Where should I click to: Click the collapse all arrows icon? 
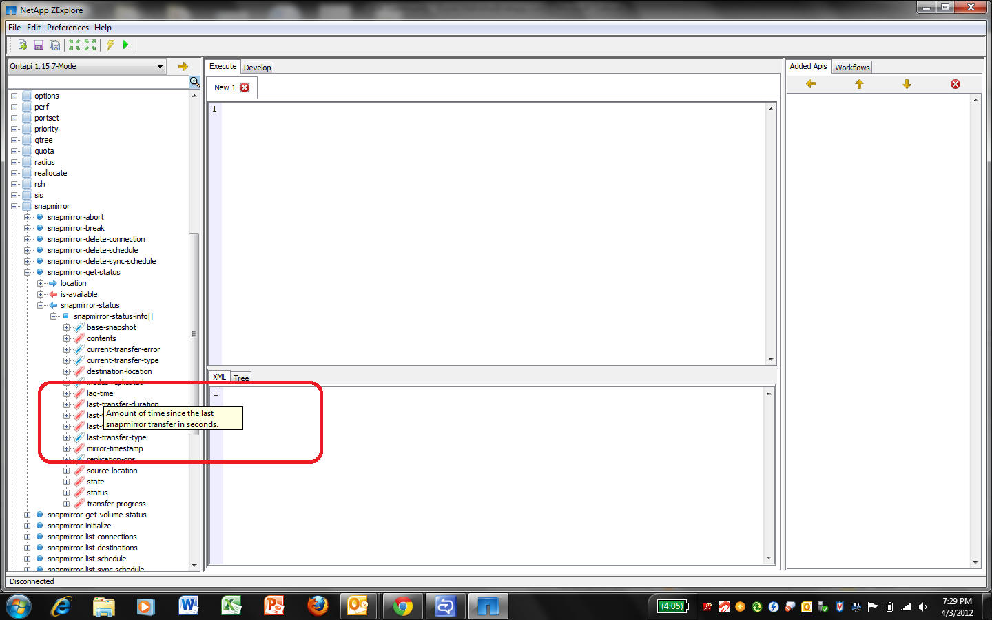74,45
